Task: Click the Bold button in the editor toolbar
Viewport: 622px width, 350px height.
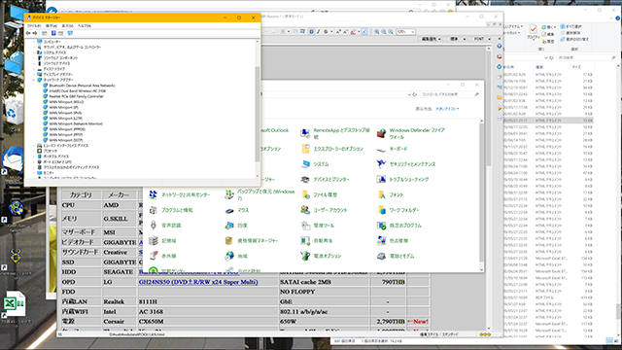Action: point(311,32)
